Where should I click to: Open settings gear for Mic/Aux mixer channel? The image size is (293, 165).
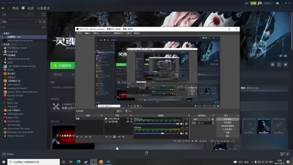[186, 124]
